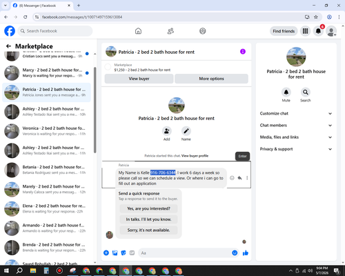Image resolution: width=345 pixels, height=276 pixels.
Task: Open a new browser tab
Action: [x=79, y=6]
